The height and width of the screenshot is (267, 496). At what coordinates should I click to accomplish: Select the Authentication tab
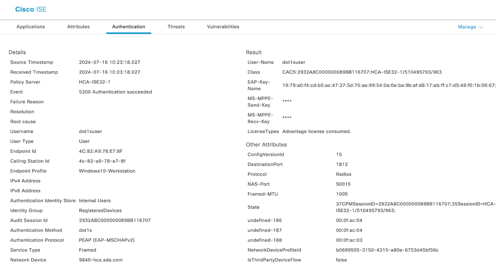point(128,27)
